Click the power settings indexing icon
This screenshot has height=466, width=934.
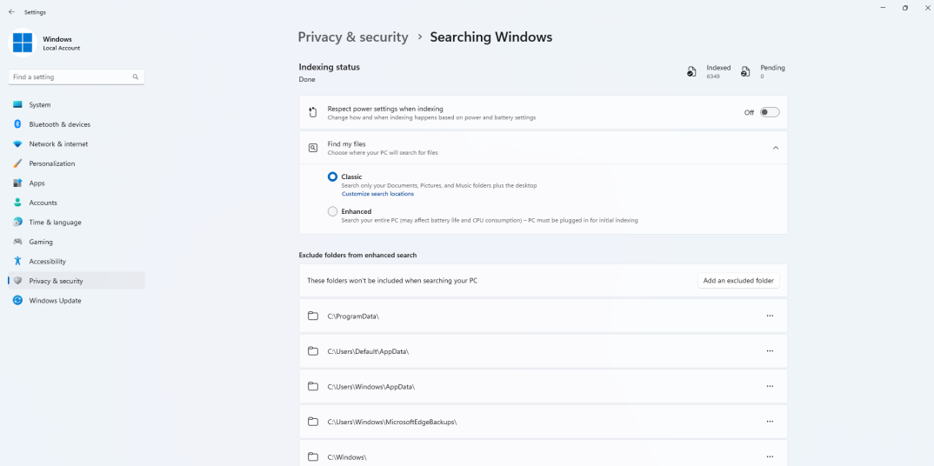point(313,112)
